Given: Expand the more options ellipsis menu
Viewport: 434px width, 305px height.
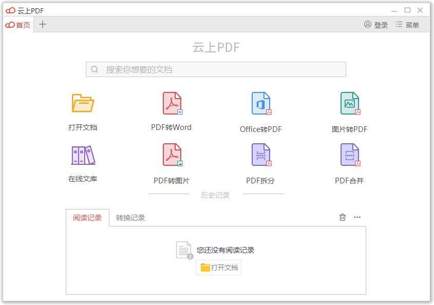Looking at the screenshot, I should pos(357,217).
